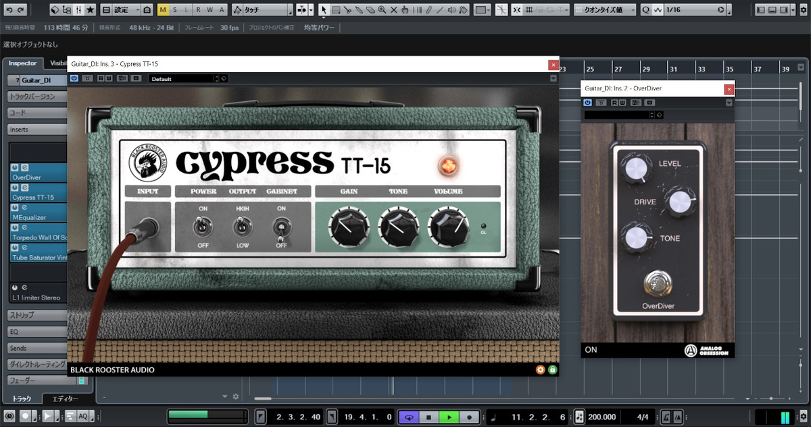Redo the last undone action
The height and width of the screenshot is (427, 811).
(21, 10)
